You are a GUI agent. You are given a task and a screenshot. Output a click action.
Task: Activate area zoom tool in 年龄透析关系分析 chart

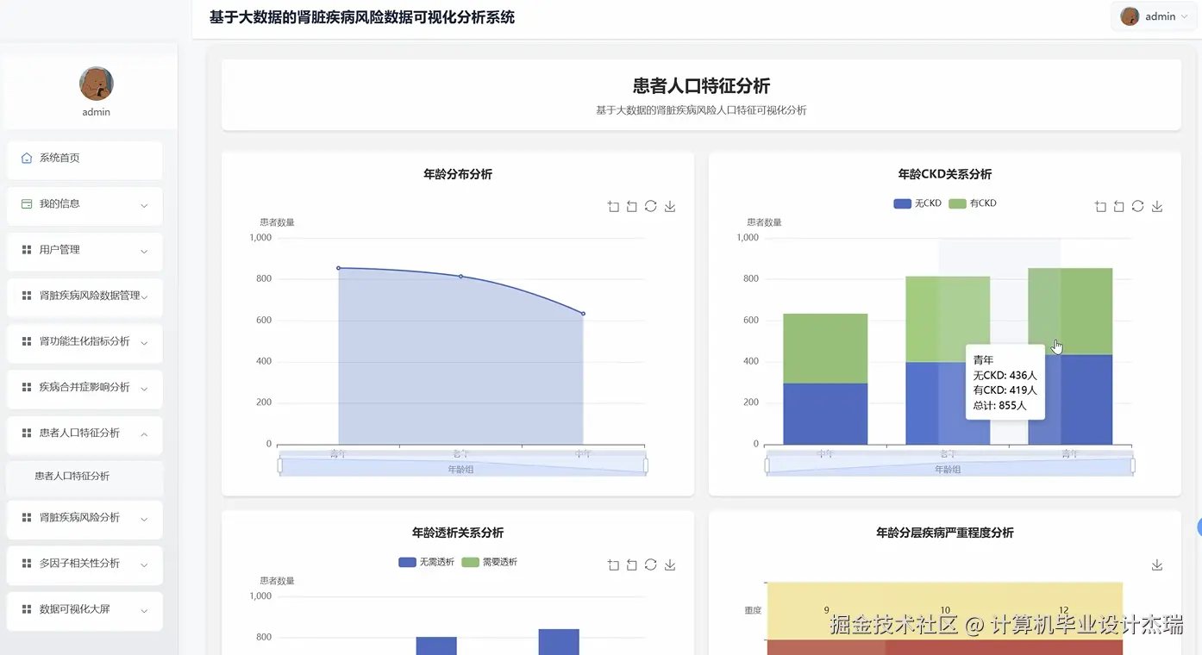coord(613,565)
